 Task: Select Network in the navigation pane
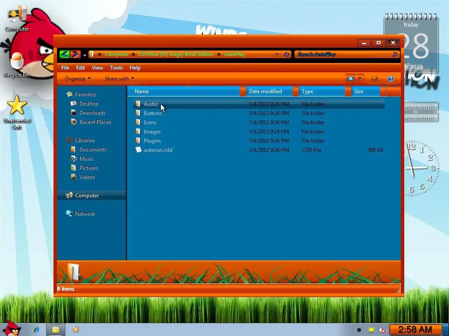pos(85,213)
